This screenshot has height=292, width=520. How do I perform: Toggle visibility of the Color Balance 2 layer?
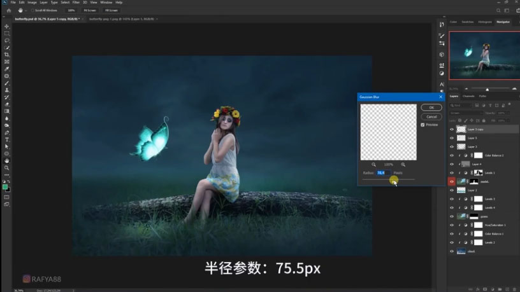[452, 155]
